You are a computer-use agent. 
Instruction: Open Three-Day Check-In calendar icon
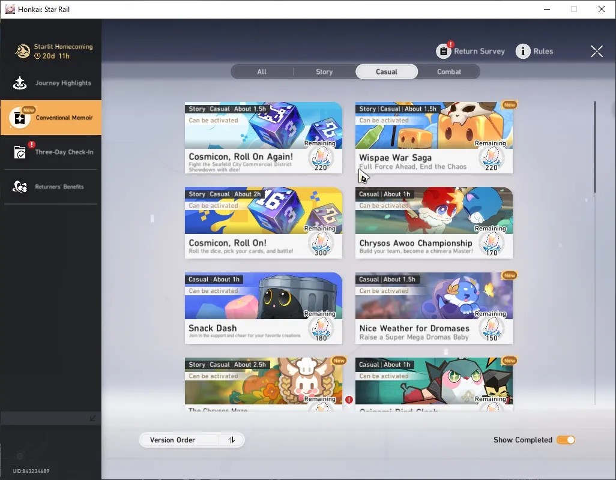20,152
